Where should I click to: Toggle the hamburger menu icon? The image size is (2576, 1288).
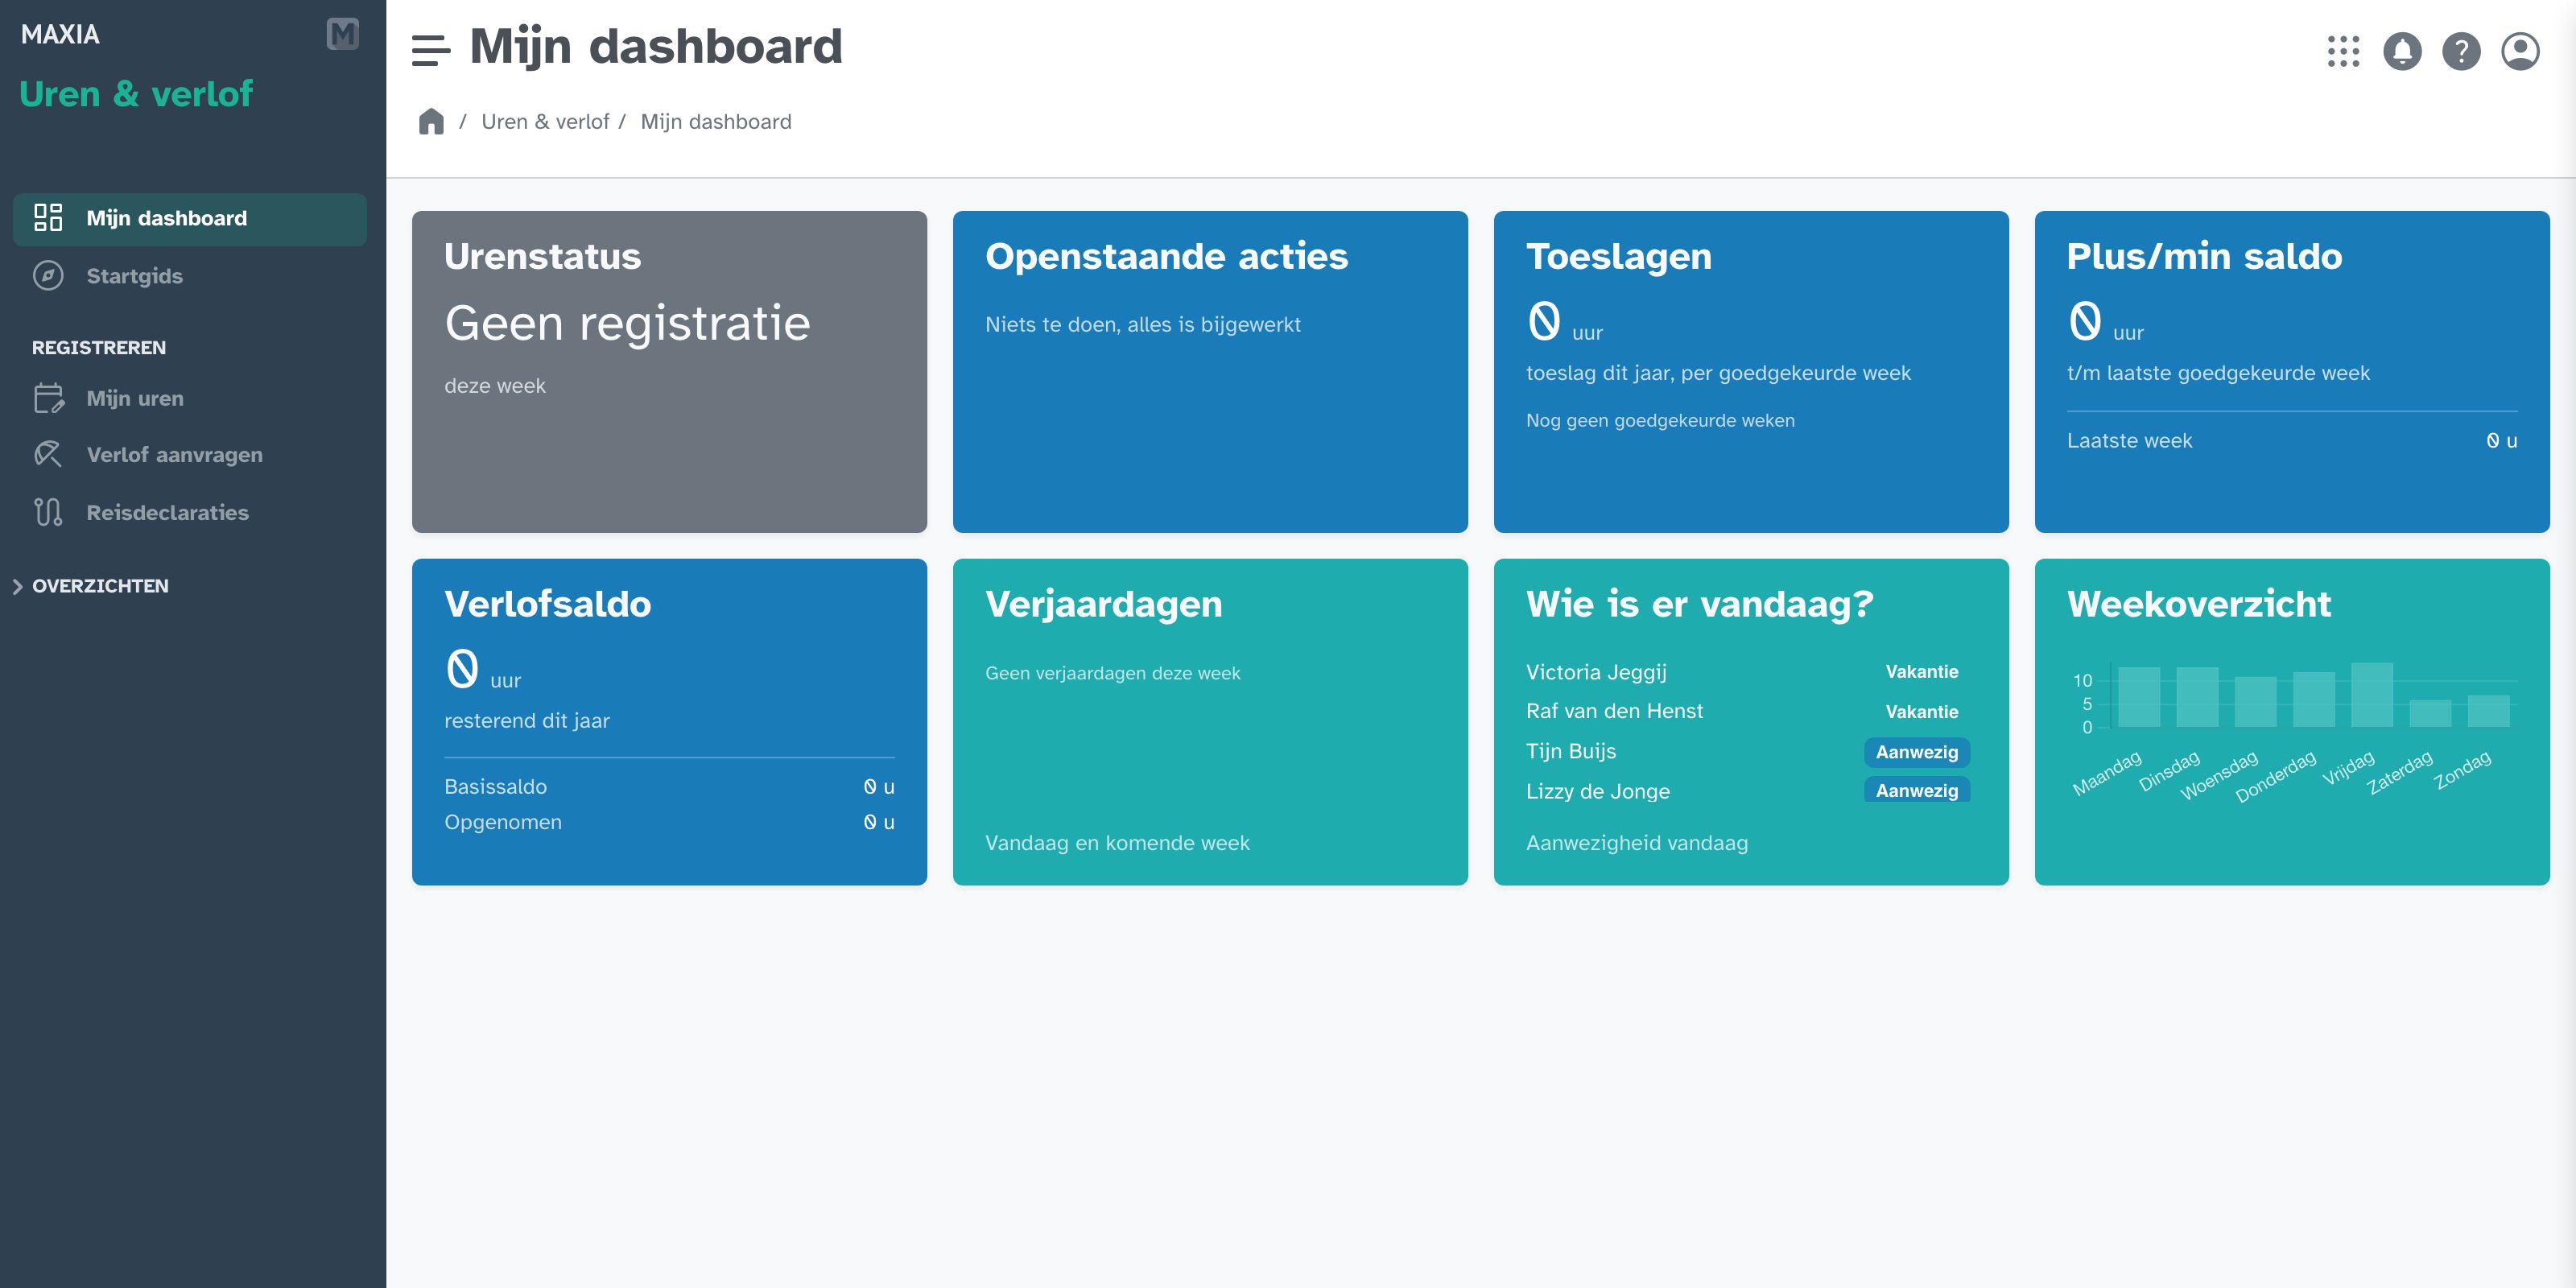tap(431, 50)
